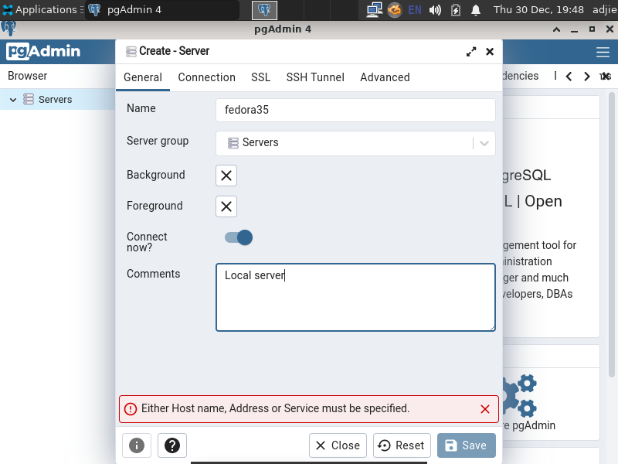Clear the Background color picker
Viewport: 618px width, 464px height.
[226, 176]
